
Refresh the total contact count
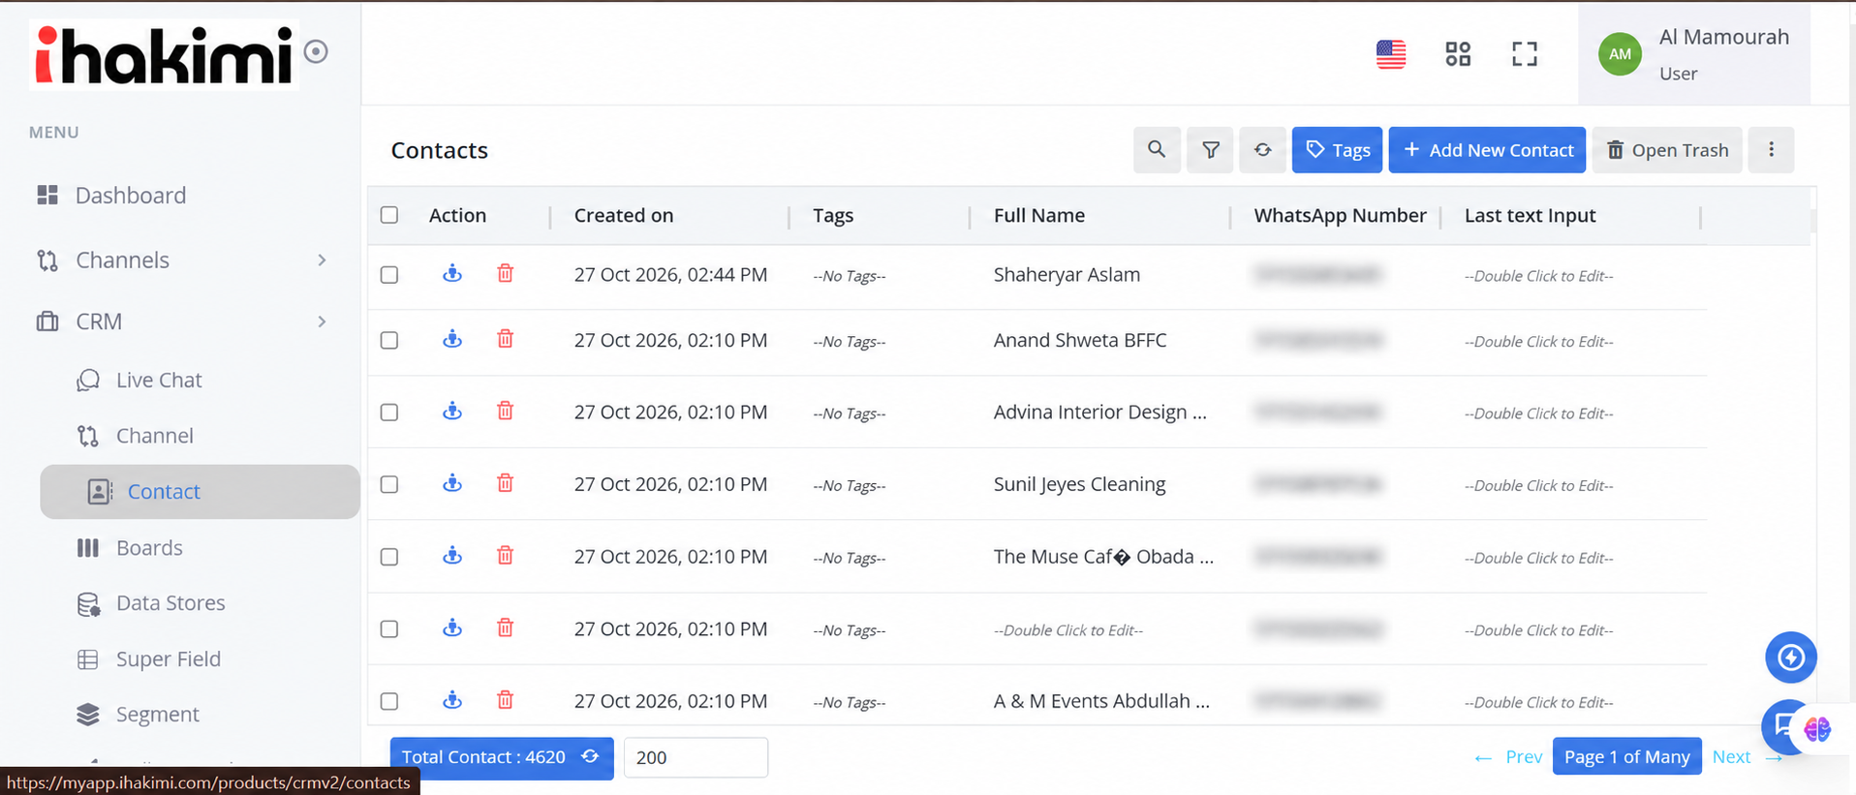590,757
